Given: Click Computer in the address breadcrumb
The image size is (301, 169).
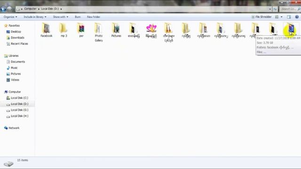Looking at the screenshot, I should click(x=30, y=9).
